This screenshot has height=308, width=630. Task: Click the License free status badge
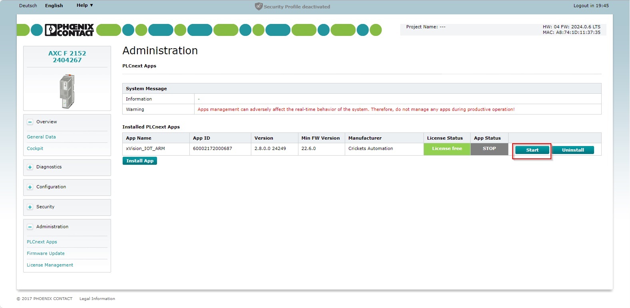point(447,148)
